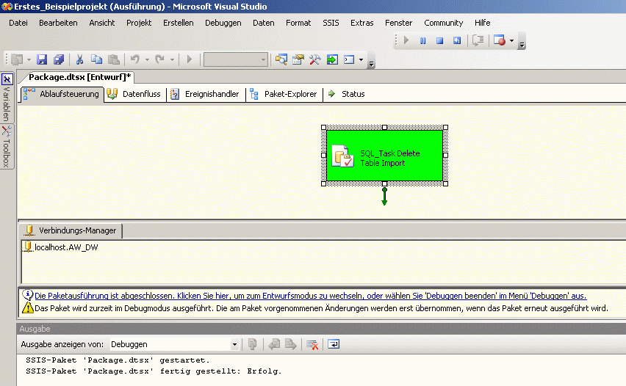The width and height of the screenshot is (626, 386).
Task: Open the Format menu
Action: click(298, 23)
